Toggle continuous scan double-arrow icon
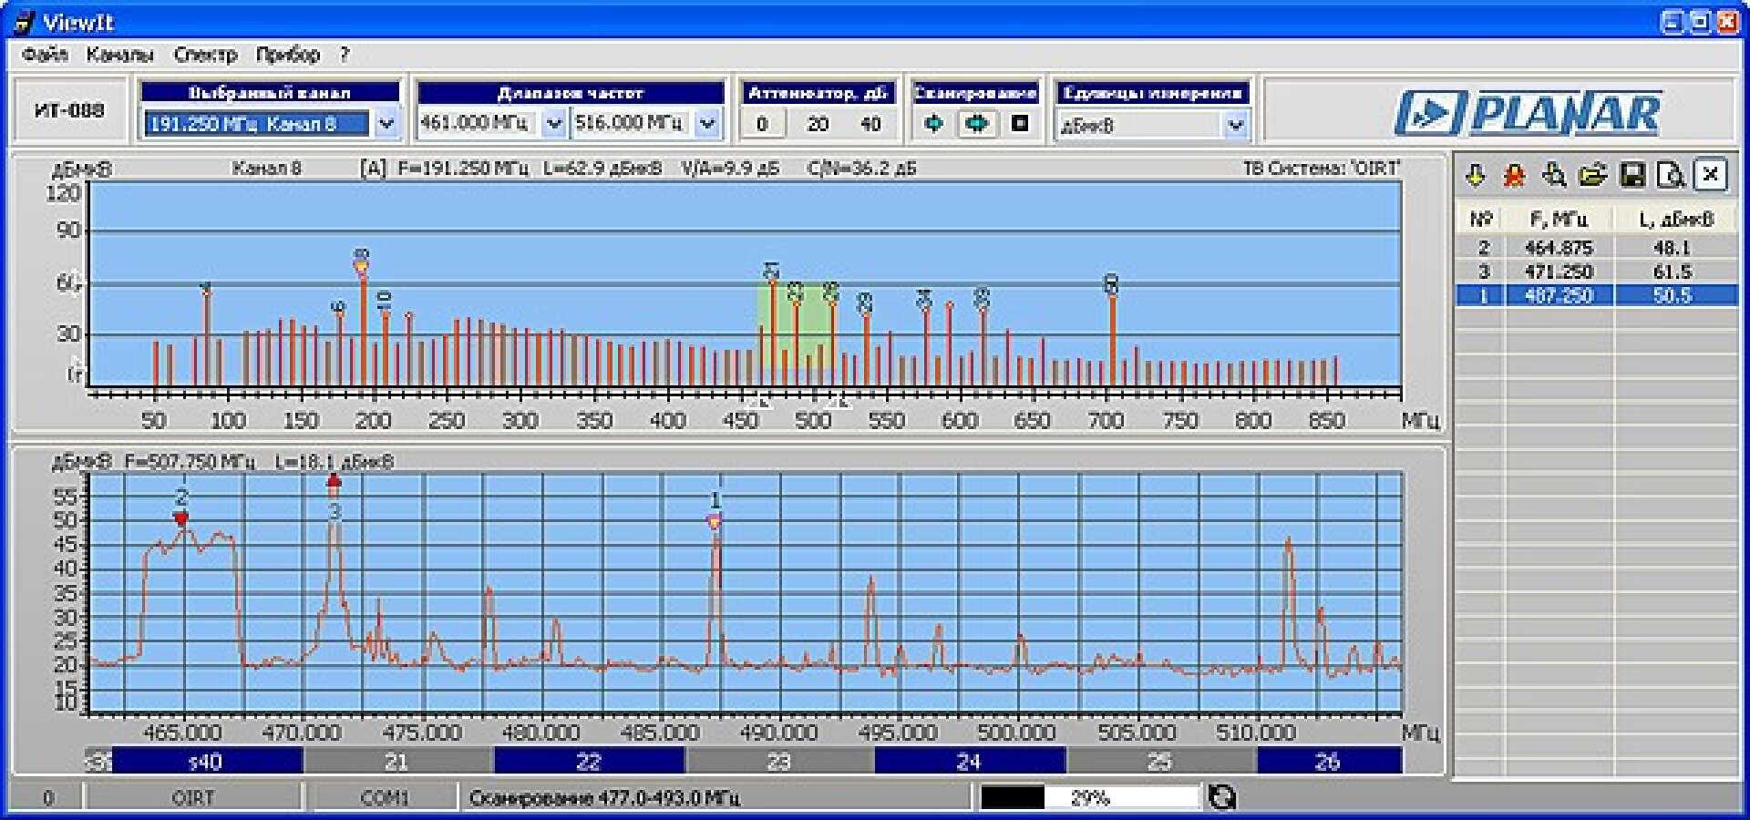 click(976, 123)
